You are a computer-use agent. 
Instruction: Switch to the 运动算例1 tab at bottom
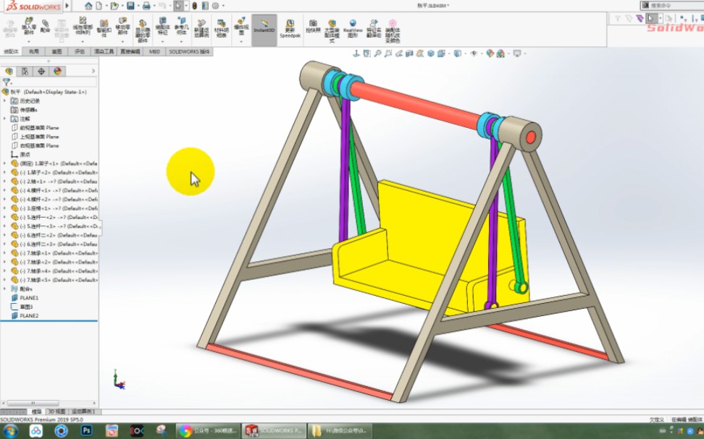[x=83, y=411]
